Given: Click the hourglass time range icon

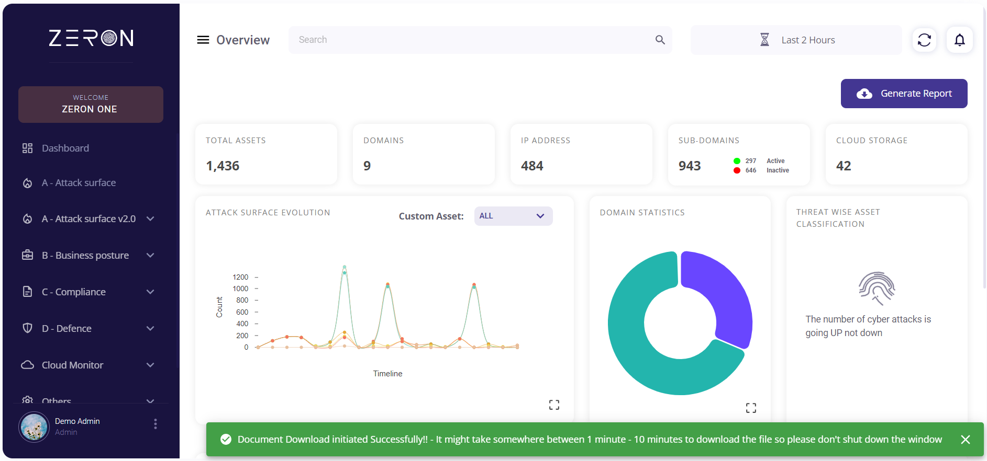Looking at the screenshot, I should point(764,40).
